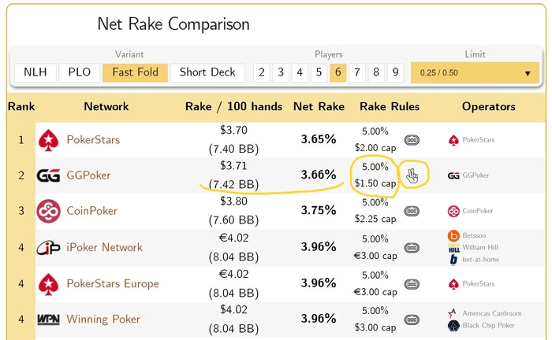Click the CoinPoker red network logo
Screen dimensions: 552x340
click(50, 212)
